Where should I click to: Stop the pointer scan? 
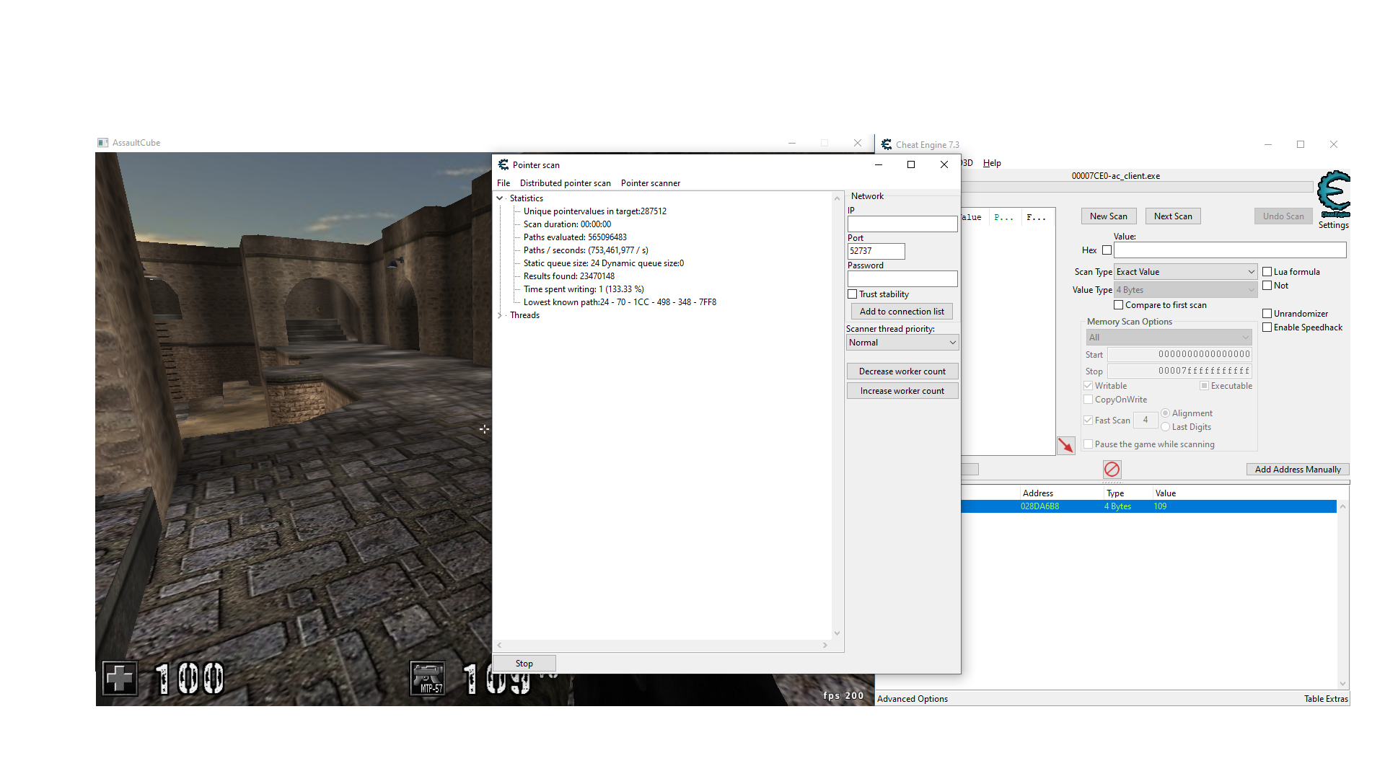click(524, 664)
